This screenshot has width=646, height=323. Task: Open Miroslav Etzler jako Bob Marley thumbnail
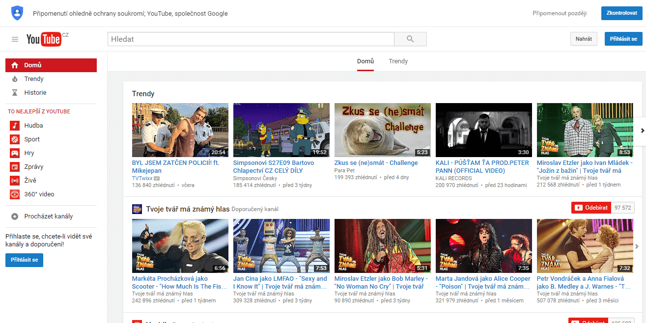(383, 246)
